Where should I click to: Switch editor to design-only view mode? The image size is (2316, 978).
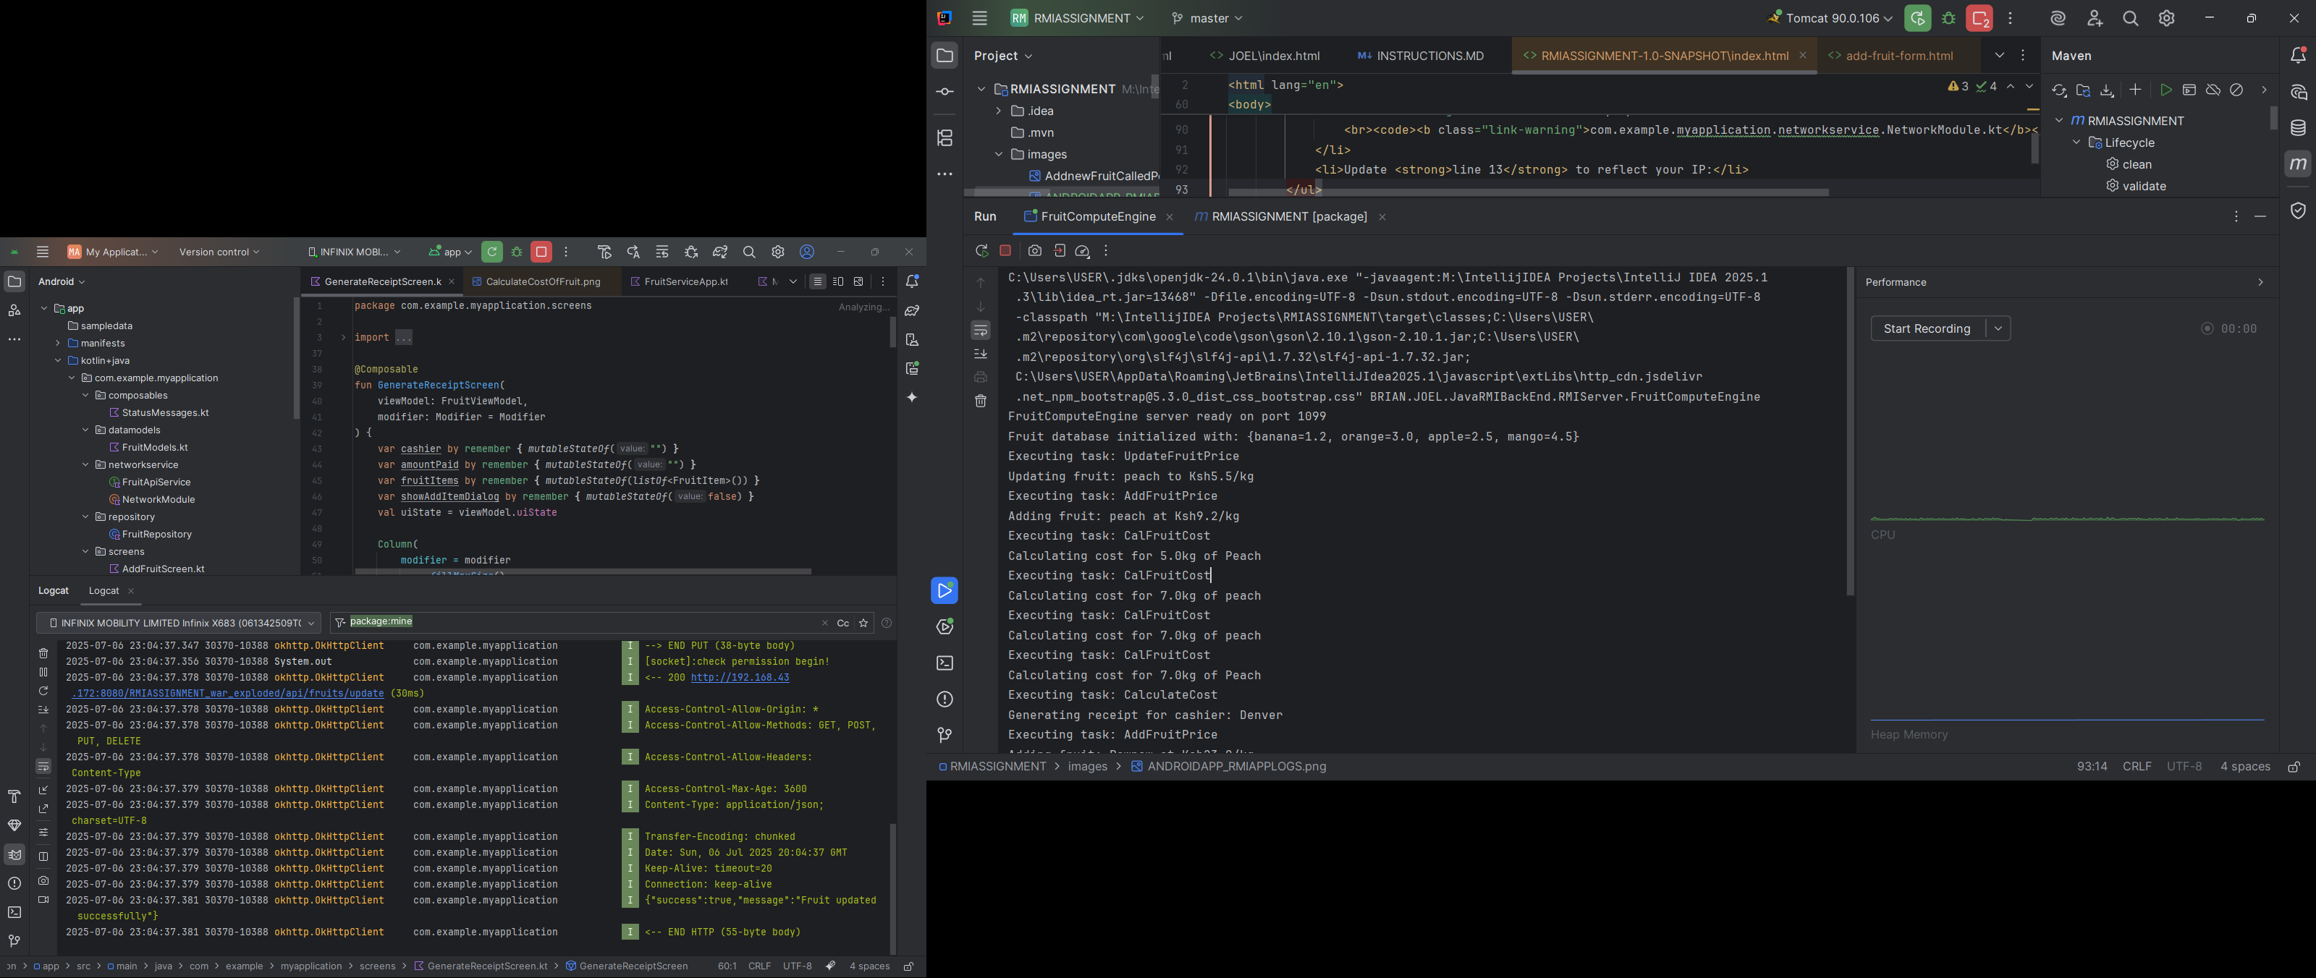coord(858,282)
